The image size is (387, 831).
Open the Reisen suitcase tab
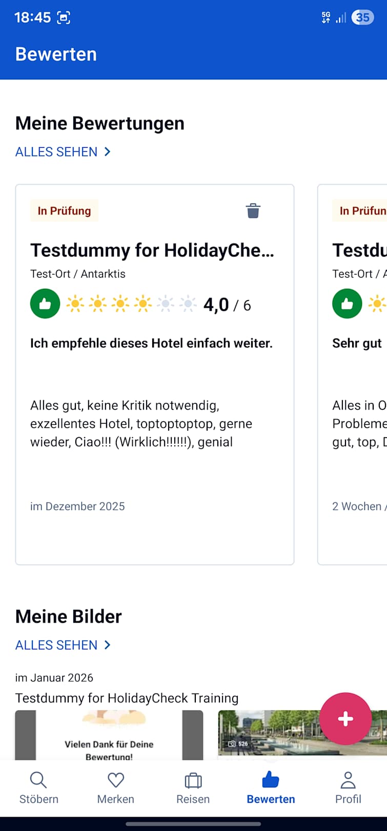pos(193,787)
